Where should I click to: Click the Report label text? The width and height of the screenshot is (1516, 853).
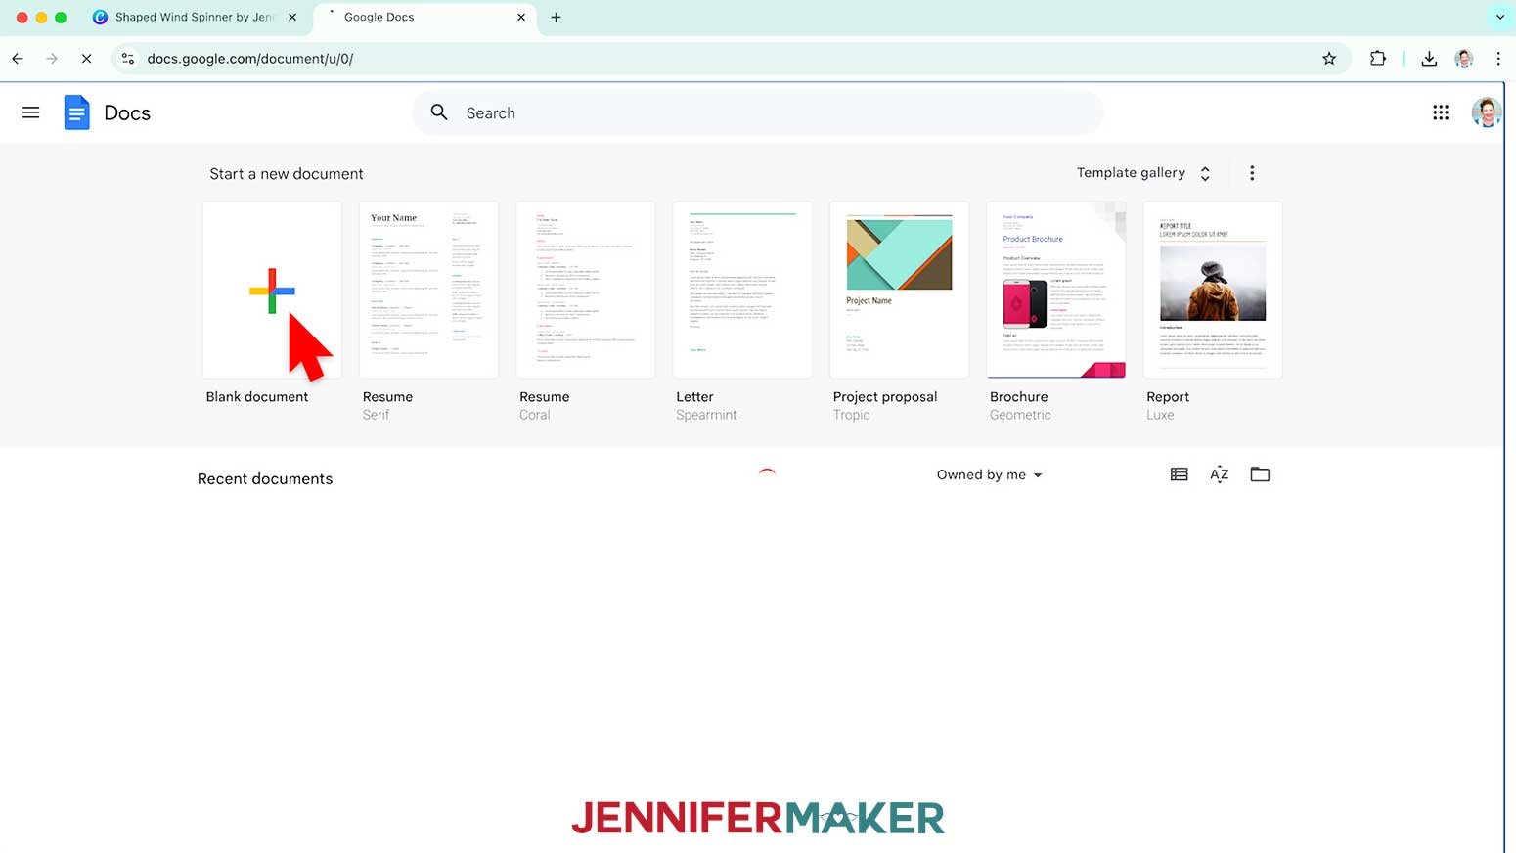[x=1168, y=397]
